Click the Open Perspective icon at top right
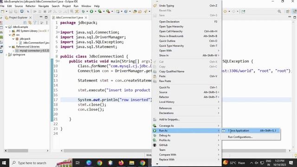The image size is (297, 167). pyautogui.click(x=288, y=12)
